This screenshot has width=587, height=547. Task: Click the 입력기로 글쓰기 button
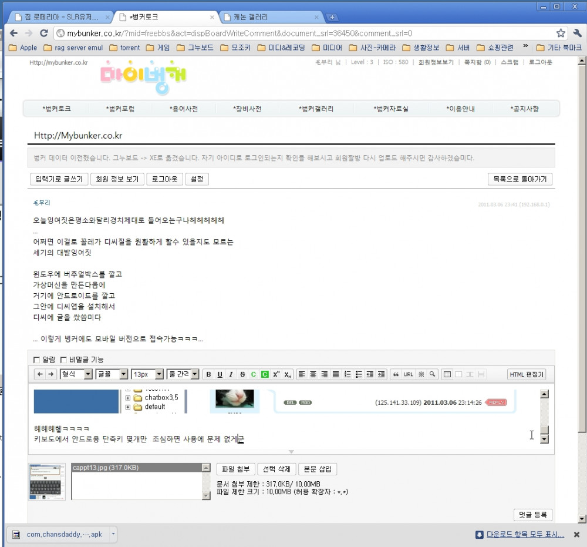[59, 179]
